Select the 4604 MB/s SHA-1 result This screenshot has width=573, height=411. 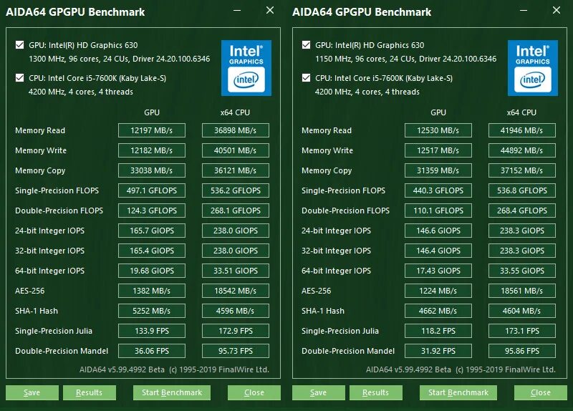coord(522,311)
